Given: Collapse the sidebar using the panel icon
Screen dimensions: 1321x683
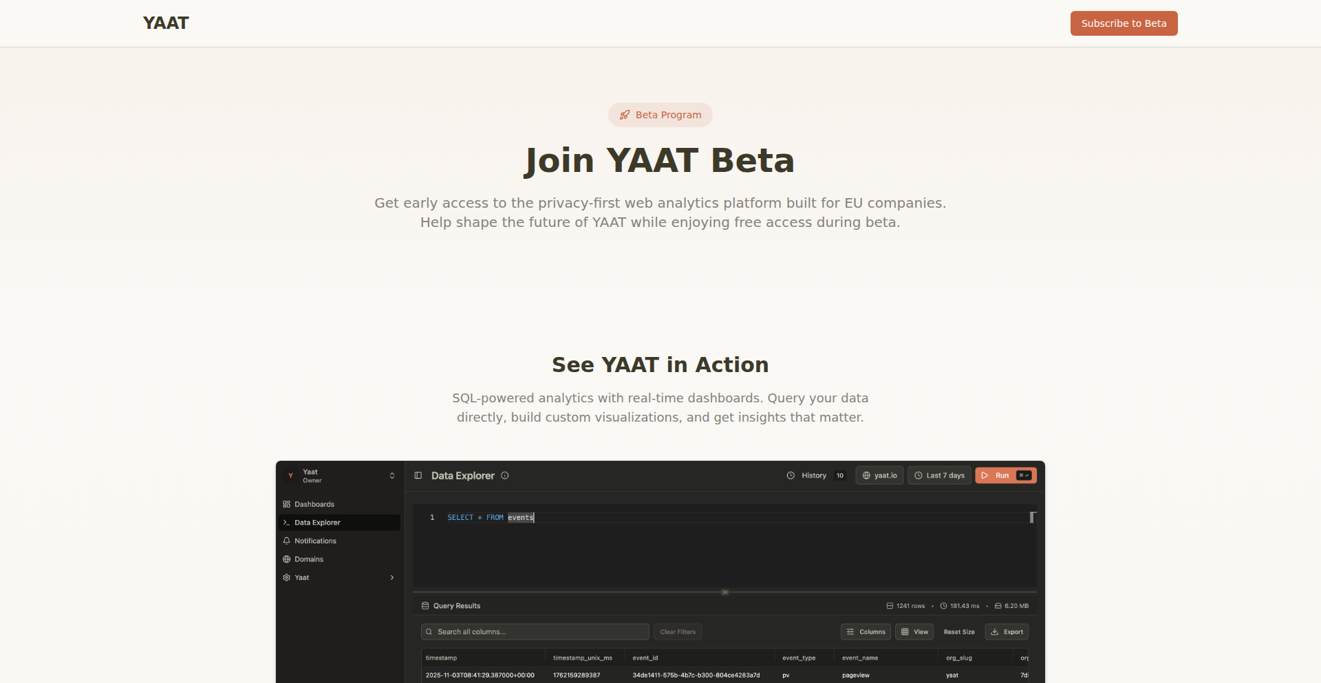Looking at the screenshot, I should pos(418,475).
